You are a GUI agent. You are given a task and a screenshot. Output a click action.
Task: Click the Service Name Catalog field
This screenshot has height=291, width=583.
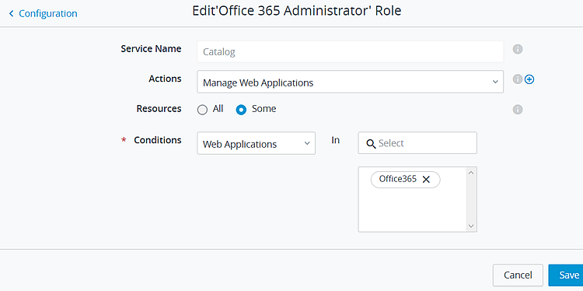click(351, 51)
